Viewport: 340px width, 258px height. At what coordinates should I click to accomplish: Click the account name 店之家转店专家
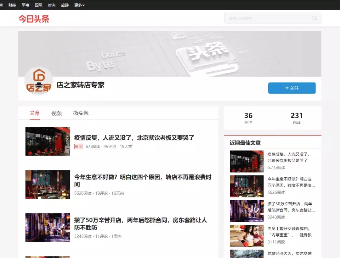pos(81,85)
